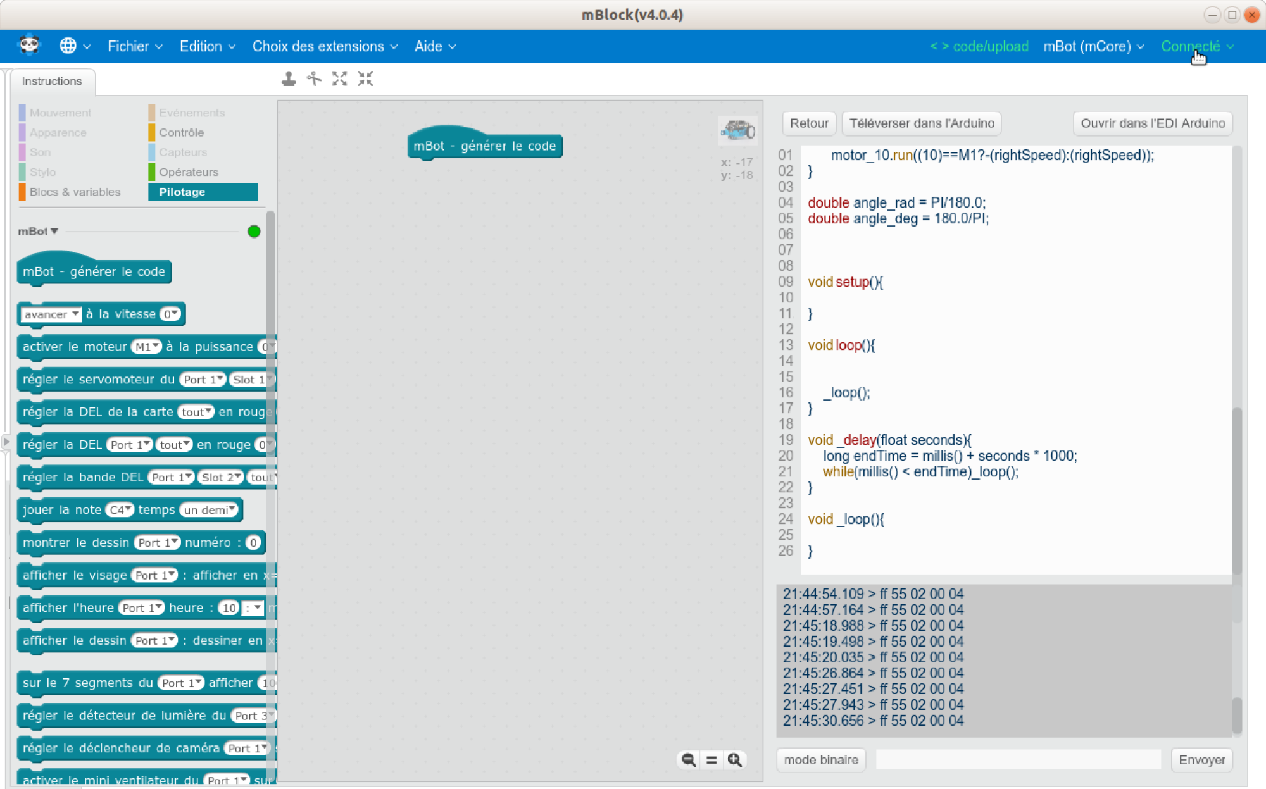The width and height of the screenshot is (1266, 789).
Task: Click the hour value 10 in afficher l'heure
Action: pyautogui.click(x=229, y=608)
